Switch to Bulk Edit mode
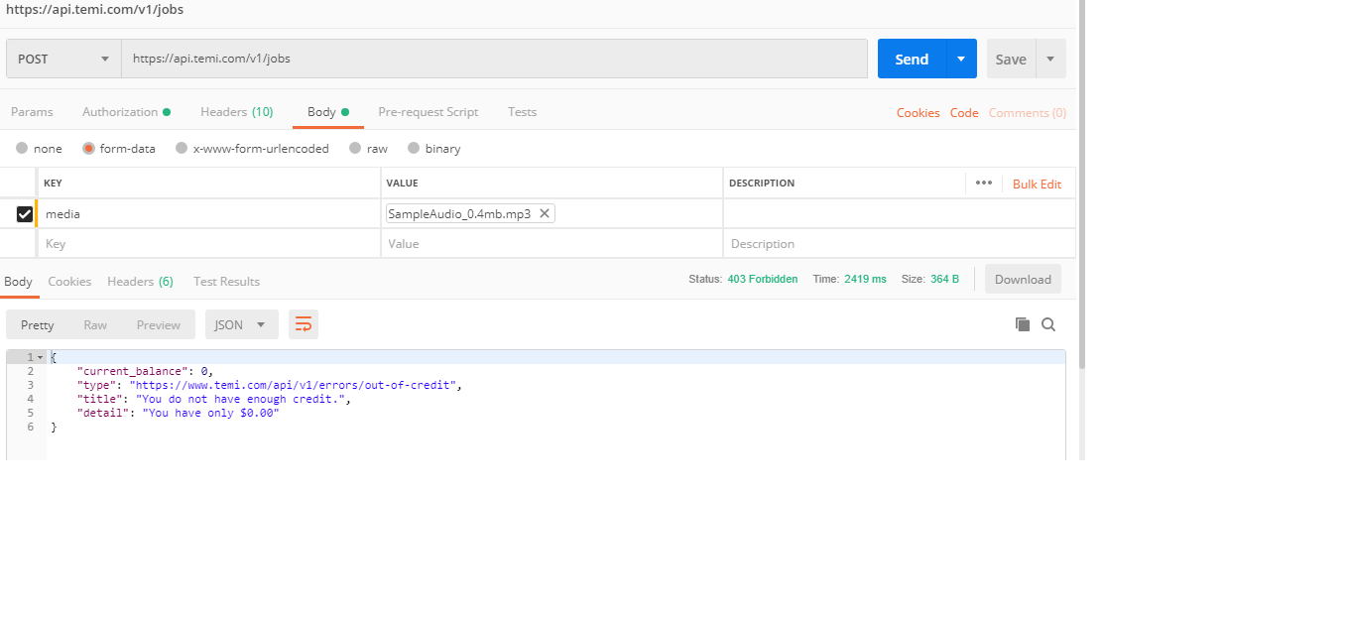Image resolution: width=1349 pixels, height=618 pixels. click(1037, 185)
